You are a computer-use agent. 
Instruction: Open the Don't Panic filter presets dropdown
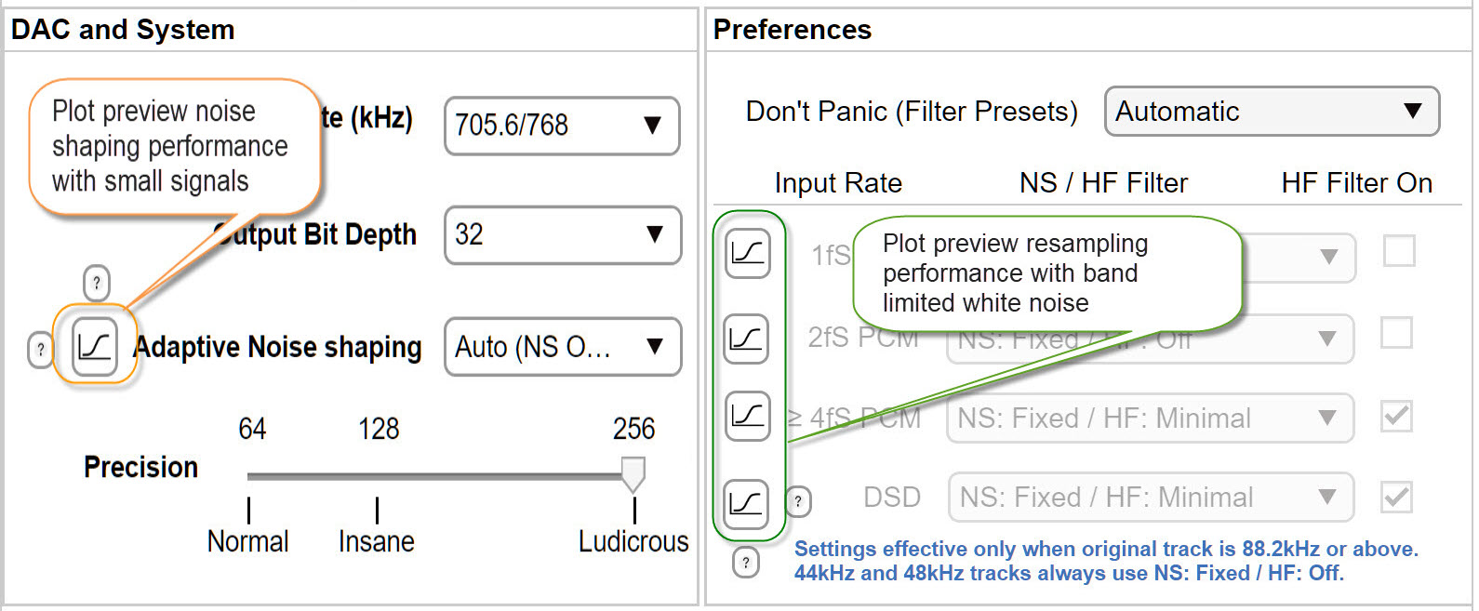tap(1272, 112)
